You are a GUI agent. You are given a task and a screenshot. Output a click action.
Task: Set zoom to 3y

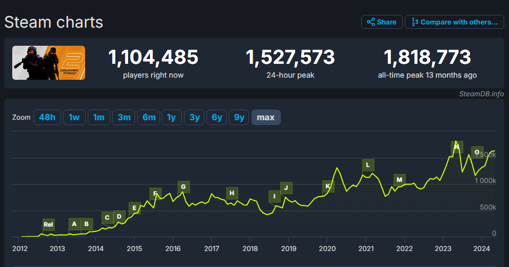pos(194,117)
